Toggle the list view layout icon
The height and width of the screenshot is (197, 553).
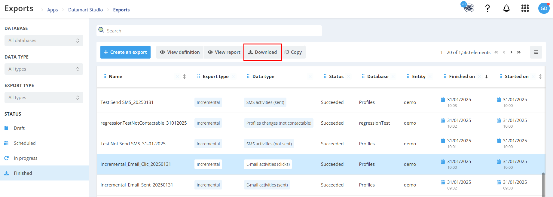pyautogui.click(x=536, y=52)
